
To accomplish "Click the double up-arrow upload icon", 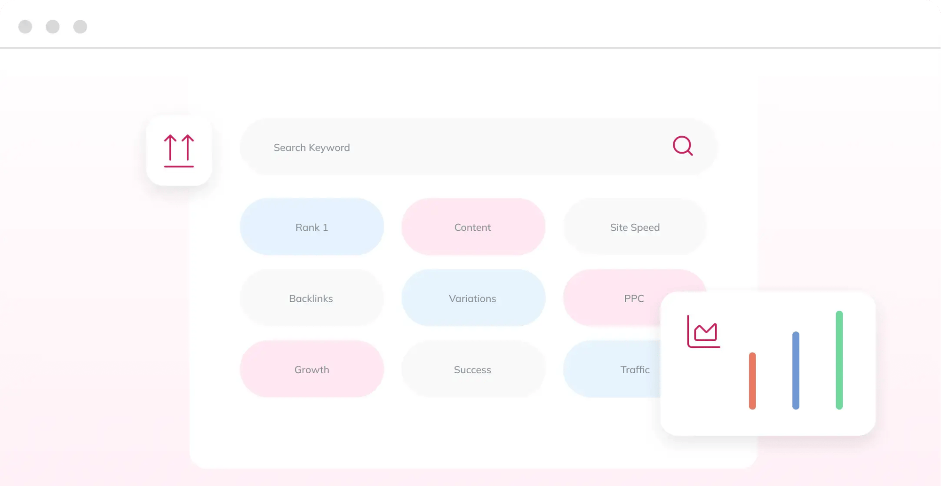I will (179, 150).
